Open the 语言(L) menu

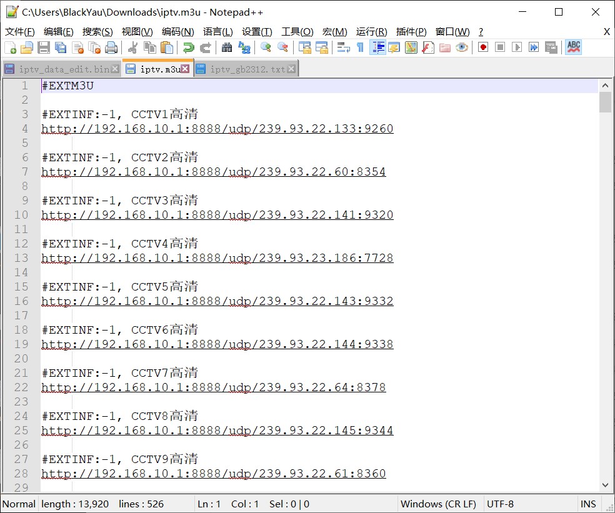[217, 32]
